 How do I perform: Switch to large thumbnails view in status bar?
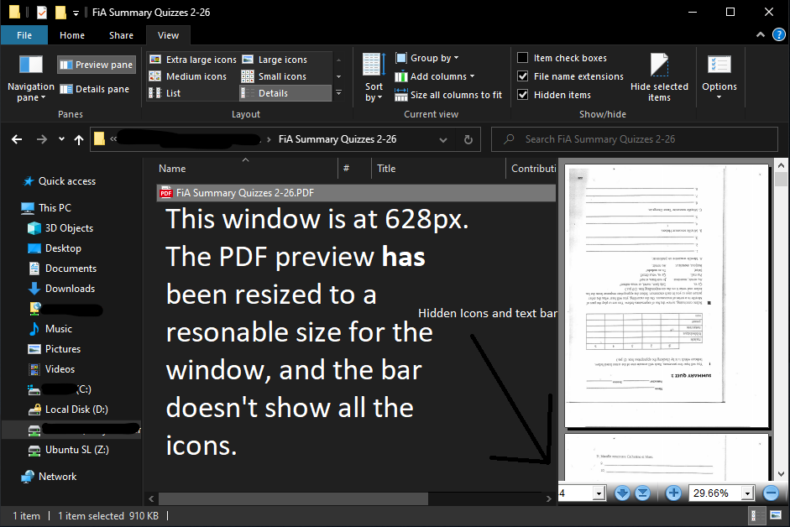(777, 515)
